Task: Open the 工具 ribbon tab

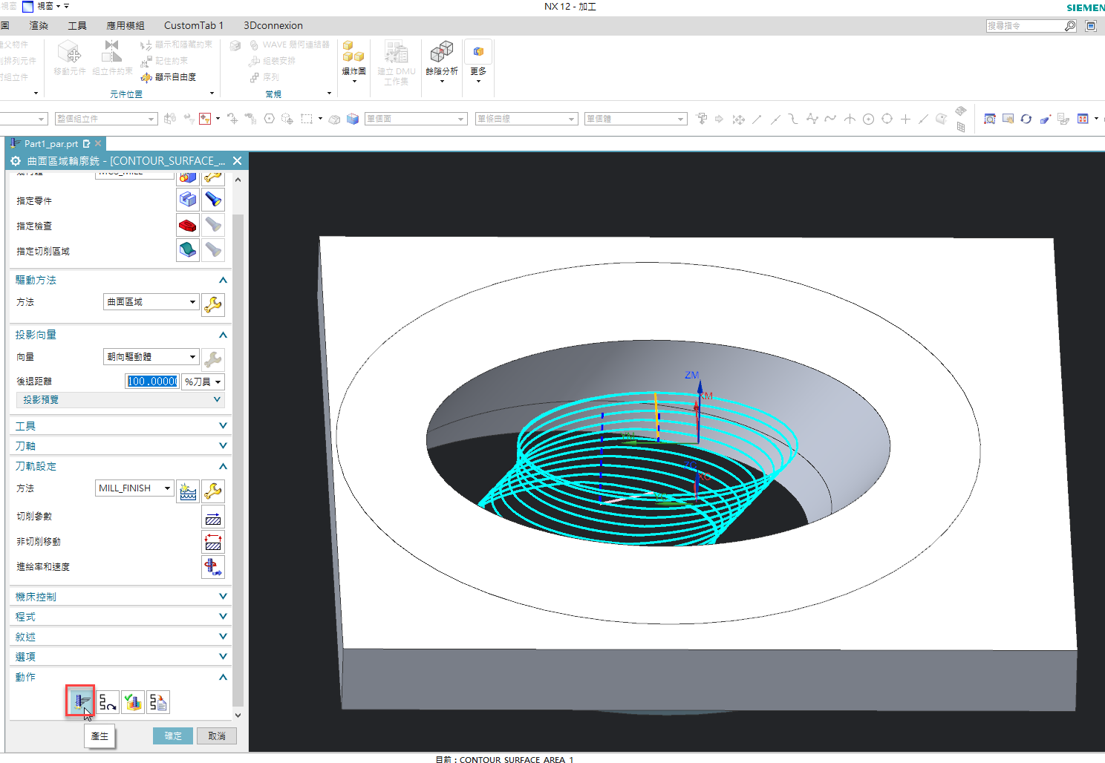Action: [77, 25]
